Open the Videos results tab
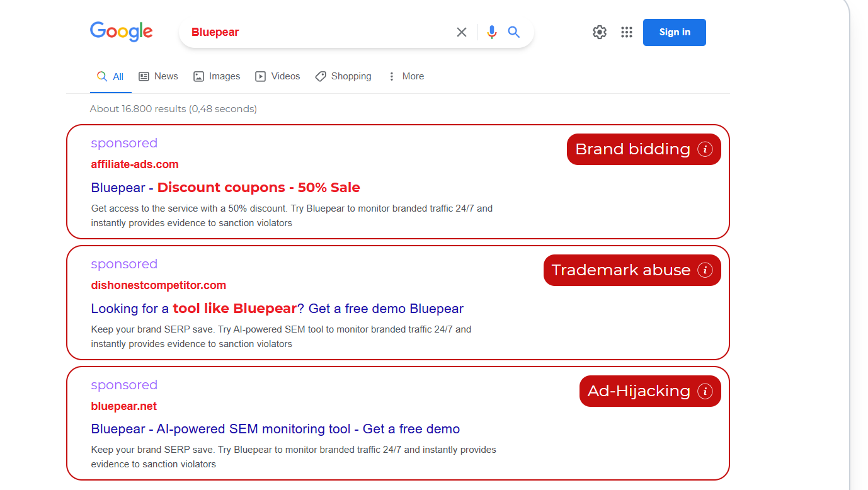 point(278,76)
